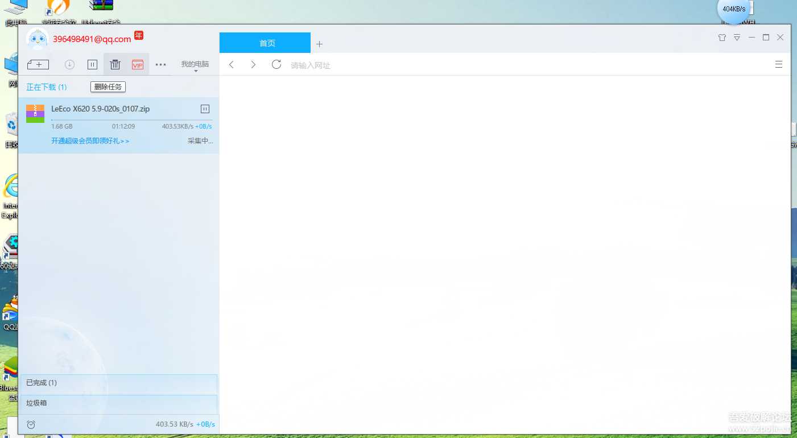Click the skin t-shirt icon
The image size is (797, 438).
pyautogui.click(x=722, y=38)
